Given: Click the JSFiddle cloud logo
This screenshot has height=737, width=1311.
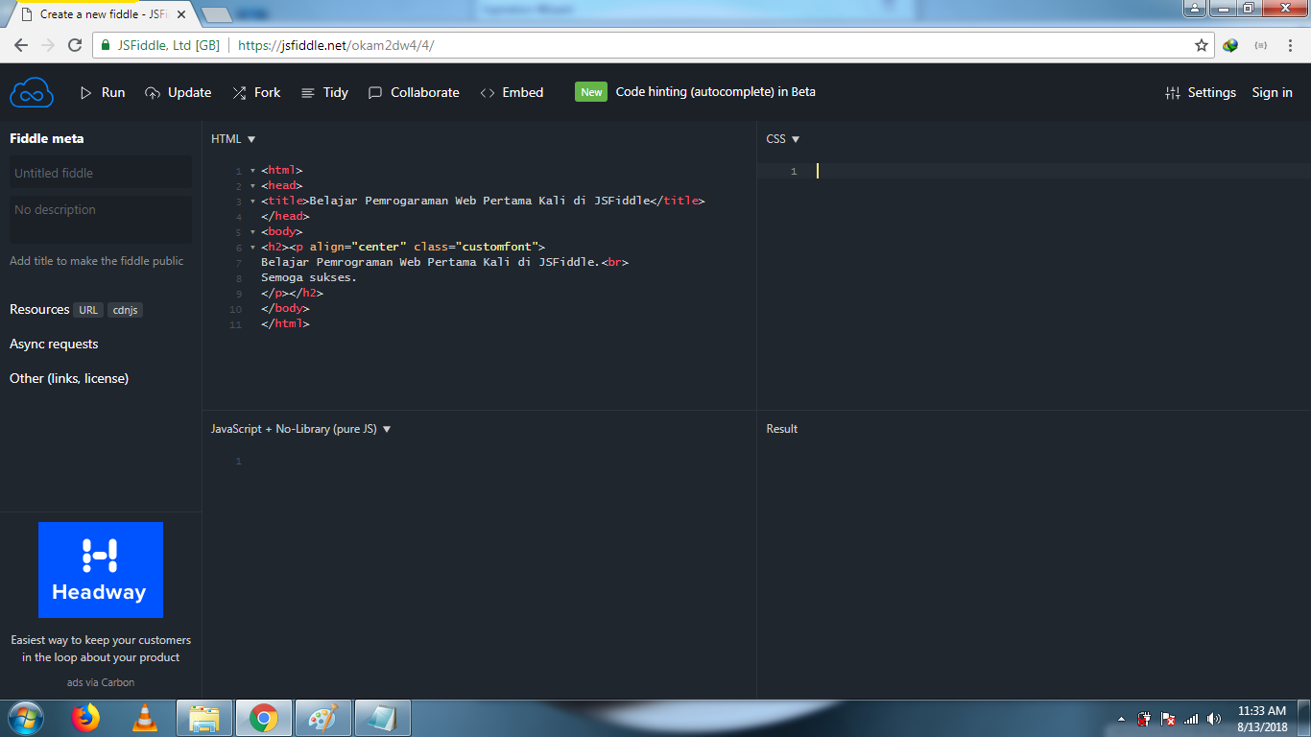Looking at the screenshot, I should [x=31, y=92].
